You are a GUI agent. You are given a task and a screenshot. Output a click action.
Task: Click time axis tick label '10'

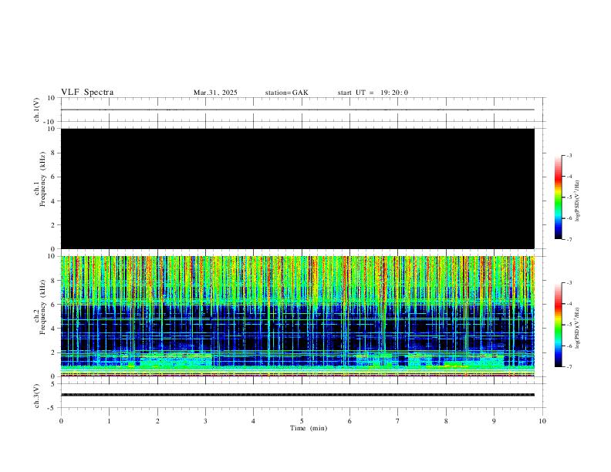[542, 421]
